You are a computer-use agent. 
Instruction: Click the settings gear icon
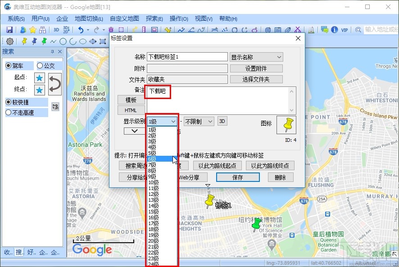pos(10,41)
